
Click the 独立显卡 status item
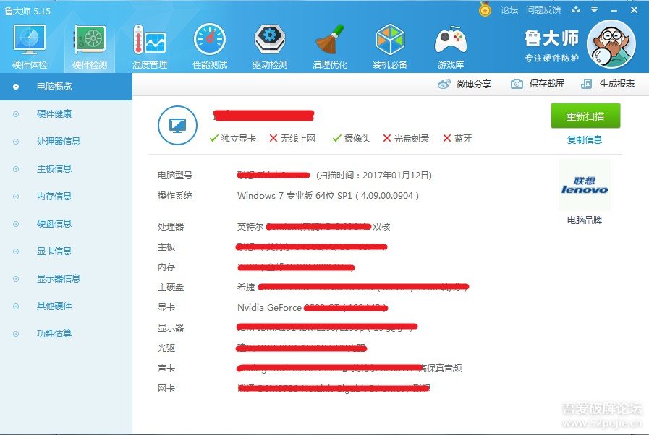click(x=233, y=139)
